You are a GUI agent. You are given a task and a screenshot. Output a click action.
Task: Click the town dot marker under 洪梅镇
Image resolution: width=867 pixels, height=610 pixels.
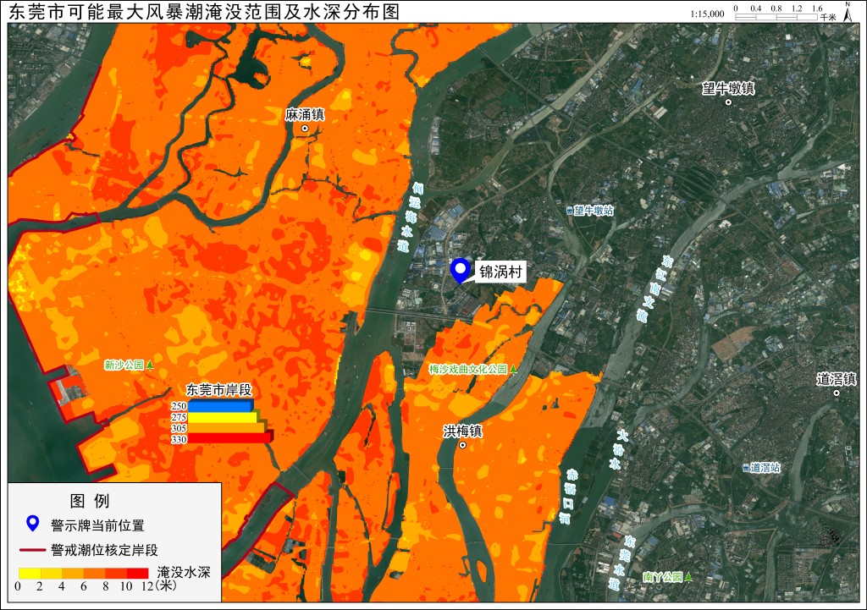coord(463,445)
